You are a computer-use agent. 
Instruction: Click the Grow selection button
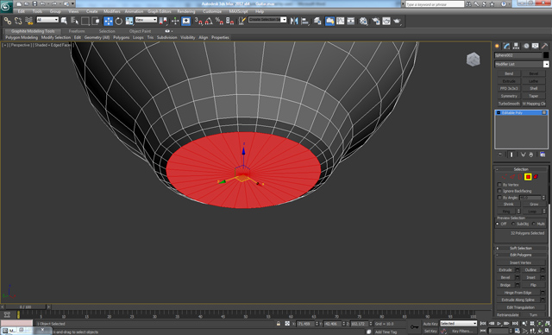(534, 205)
